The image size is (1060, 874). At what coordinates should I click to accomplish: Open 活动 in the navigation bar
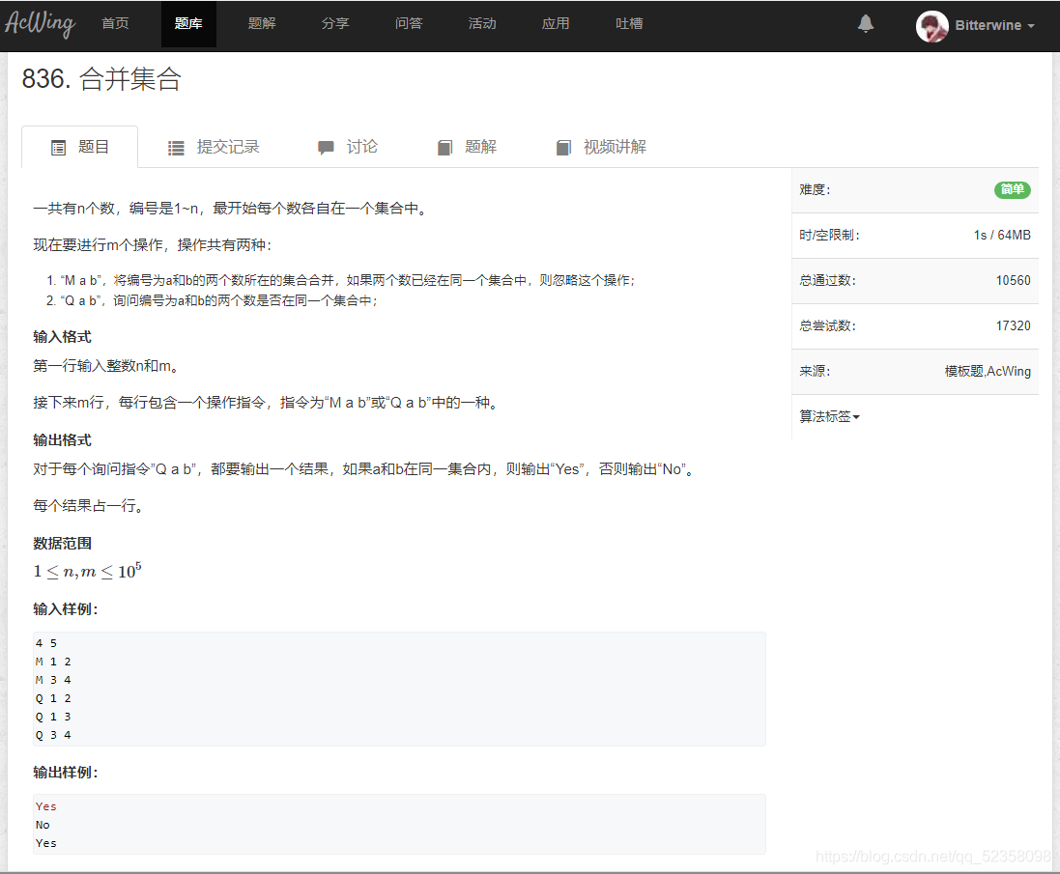coord(482,23)
